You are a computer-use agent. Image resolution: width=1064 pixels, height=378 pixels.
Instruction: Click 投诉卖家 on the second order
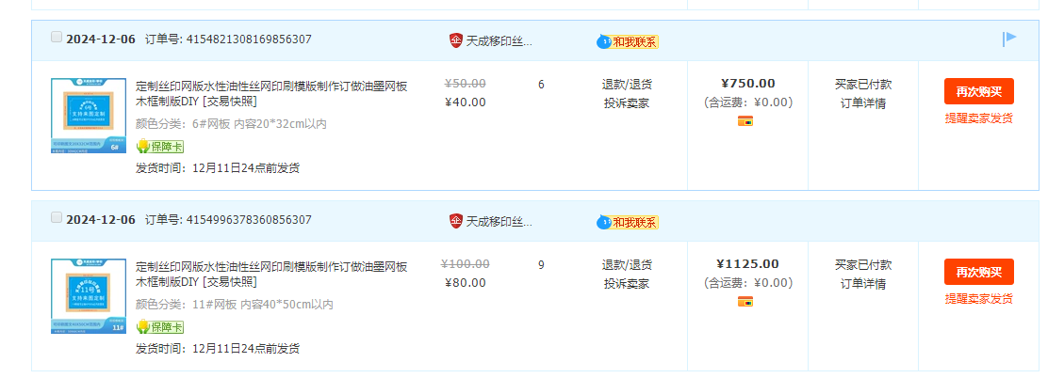coord(627,284)
